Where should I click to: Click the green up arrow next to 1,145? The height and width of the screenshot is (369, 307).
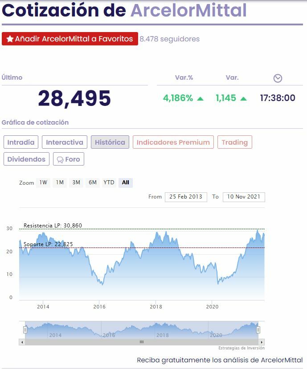point(243,99)
